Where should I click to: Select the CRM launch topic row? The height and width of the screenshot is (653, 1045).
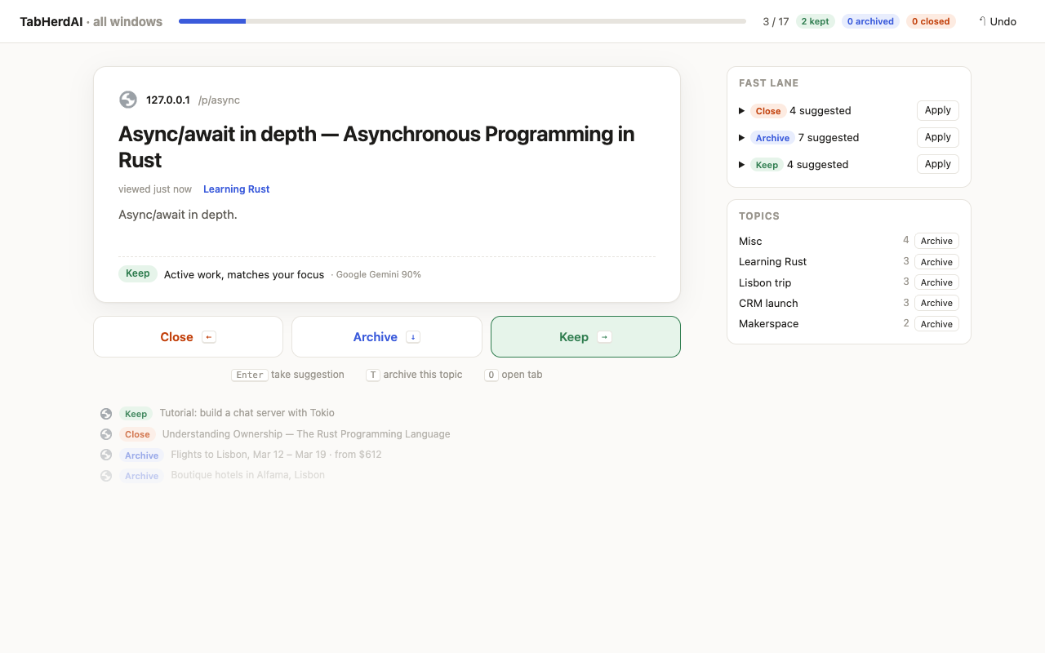tap(849, 303)
